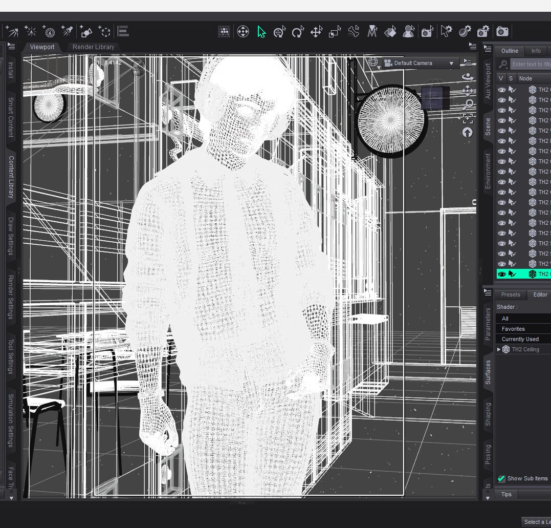Screen dimensions: 551x528
Task: Expand the TH2 Ceiling surface tree item
Action: [499, 349]
